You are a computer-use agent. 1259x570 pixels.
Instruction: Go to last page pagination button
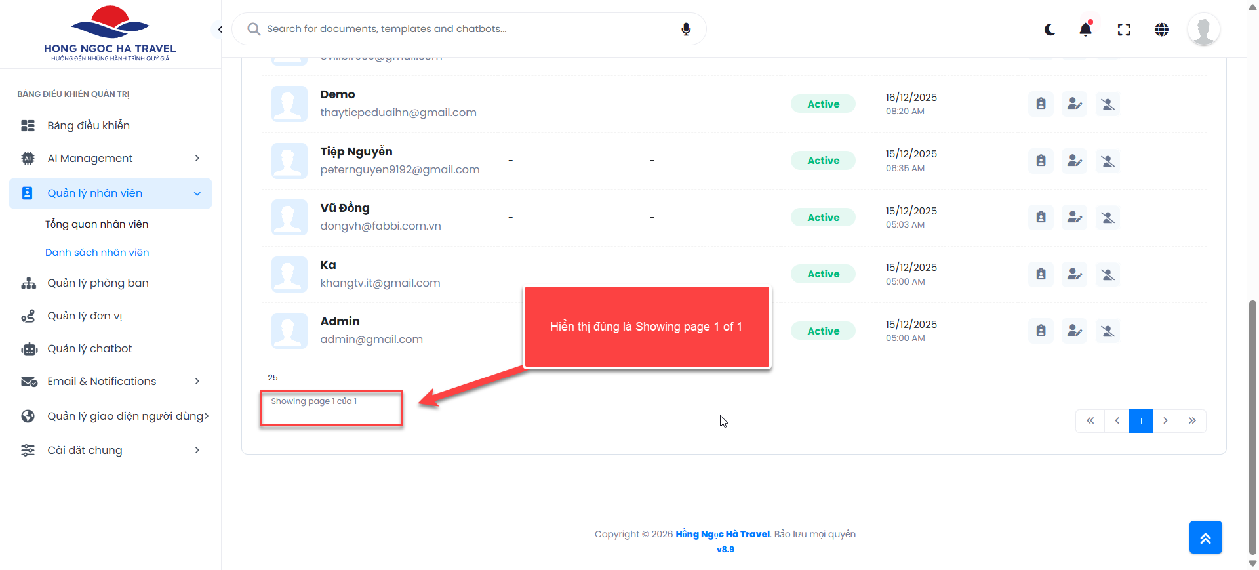tap(1192, 421)
